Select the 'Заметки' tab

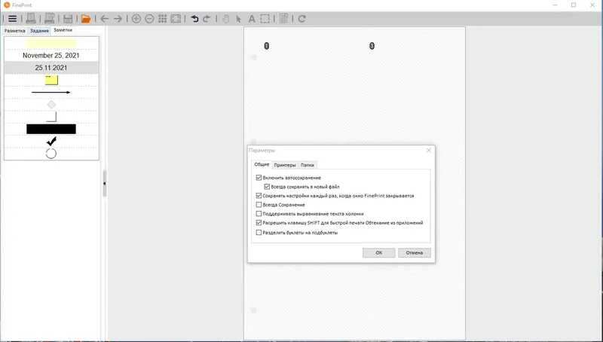click(x=63, y=29)
